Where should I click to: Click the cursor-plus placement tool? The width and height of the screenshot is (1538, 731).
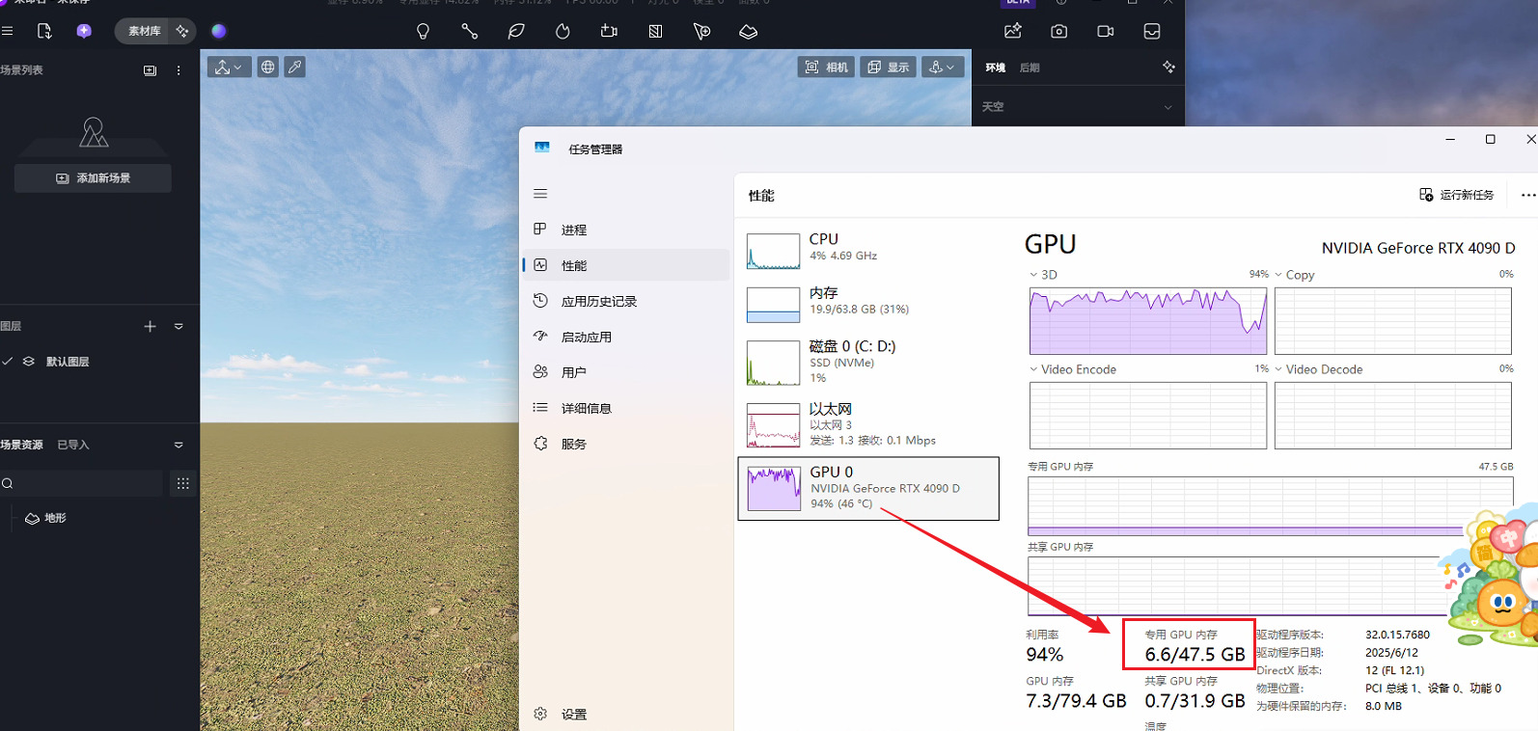[x=701, y=31]
